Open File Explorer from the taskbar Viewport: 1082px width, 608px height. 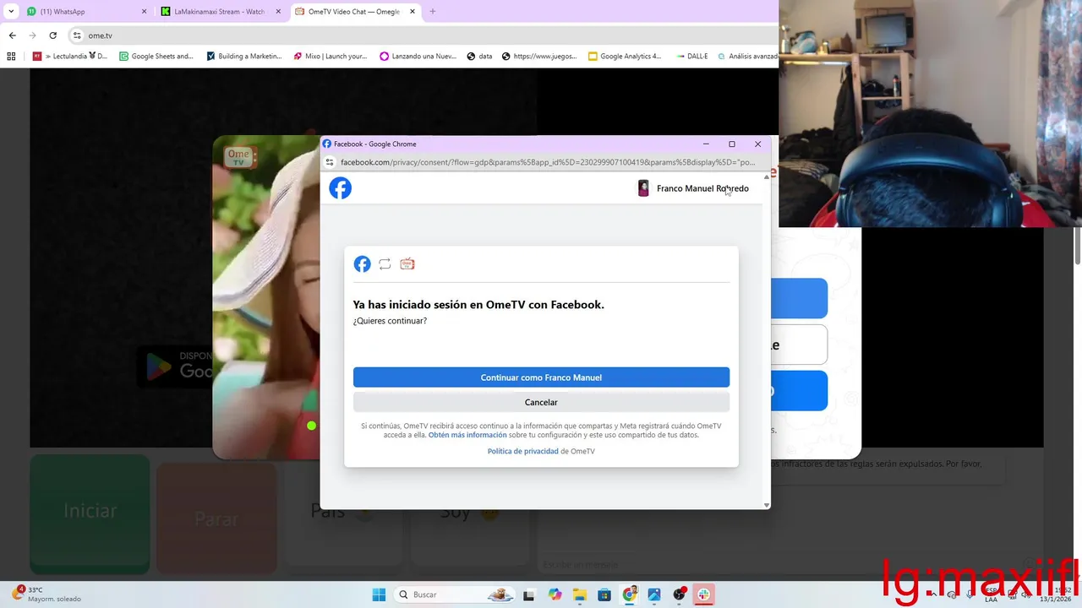click(x=579, y=594)
